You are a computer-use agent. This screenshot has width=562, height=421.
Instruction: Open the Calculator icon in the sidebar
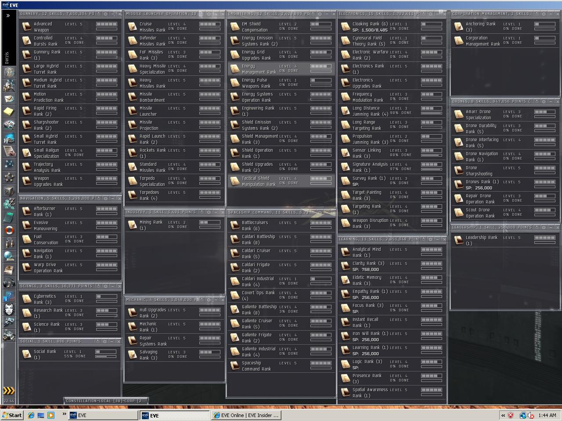(x=9, y=217)
